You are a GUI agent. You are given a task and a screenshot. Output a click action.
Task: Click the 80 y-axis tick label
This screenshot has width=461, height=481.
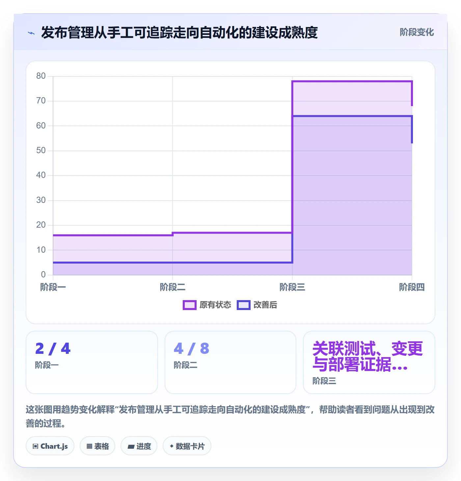tap(41, 76)
